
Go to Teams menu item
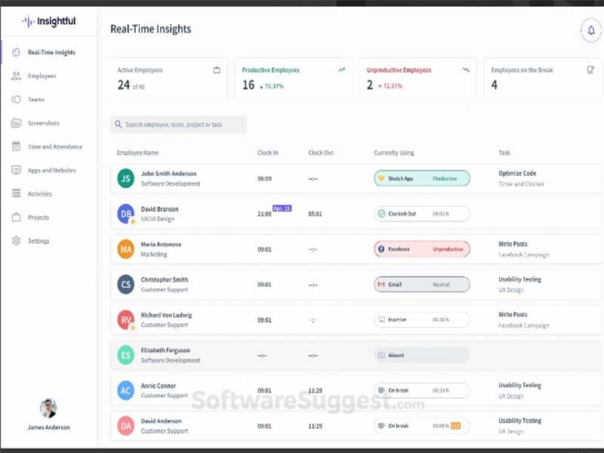coord(36,100)
